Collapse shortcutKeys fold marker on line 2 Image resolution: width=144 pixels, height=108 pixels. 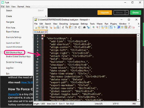[x=42, y=39]
